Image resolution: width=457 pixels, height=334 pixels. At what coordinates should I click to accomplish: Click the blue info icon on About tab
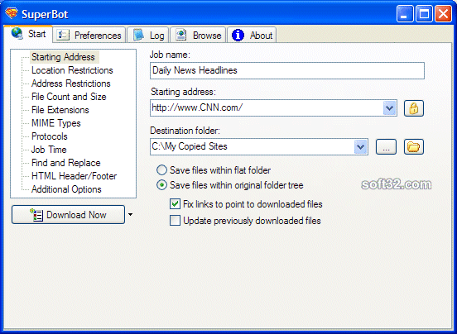[238, 36]
